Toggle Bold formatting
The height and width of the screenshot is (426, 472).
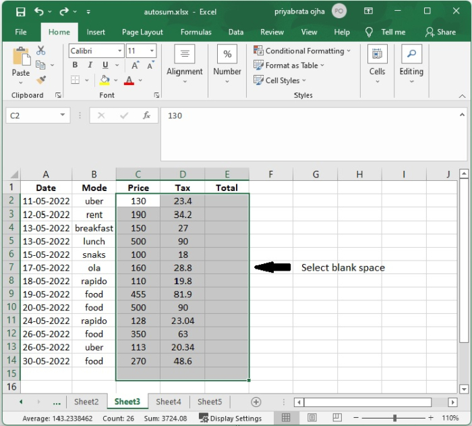click(75, 65)
